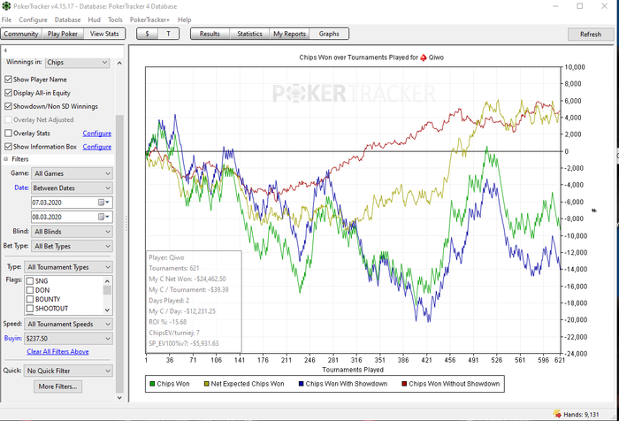Click the green Chips Won legend swatch
Image resolution: width=619 pixels, height=421 pixels.
(x=152, y=384)
